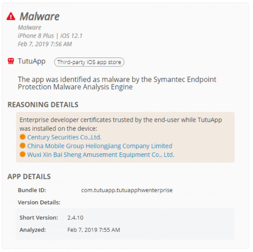Screen dimensions: 253x252
Task: Select the TutuApp app name
Action: coord(32,61)
